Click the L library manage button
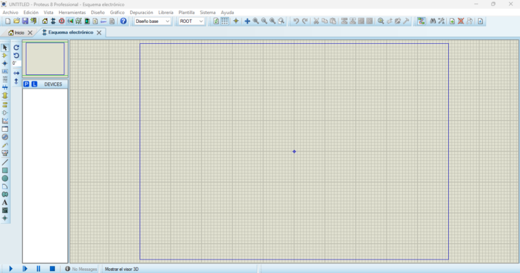The image size is (520, 273). click(x=34, y=84)
